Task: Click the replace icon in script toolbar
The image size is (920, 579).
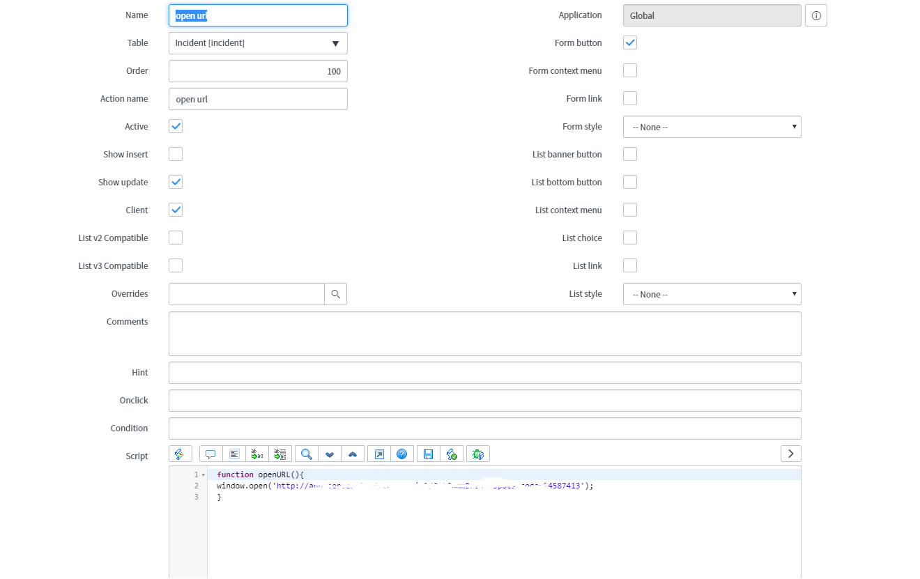Action: [257, 454]
